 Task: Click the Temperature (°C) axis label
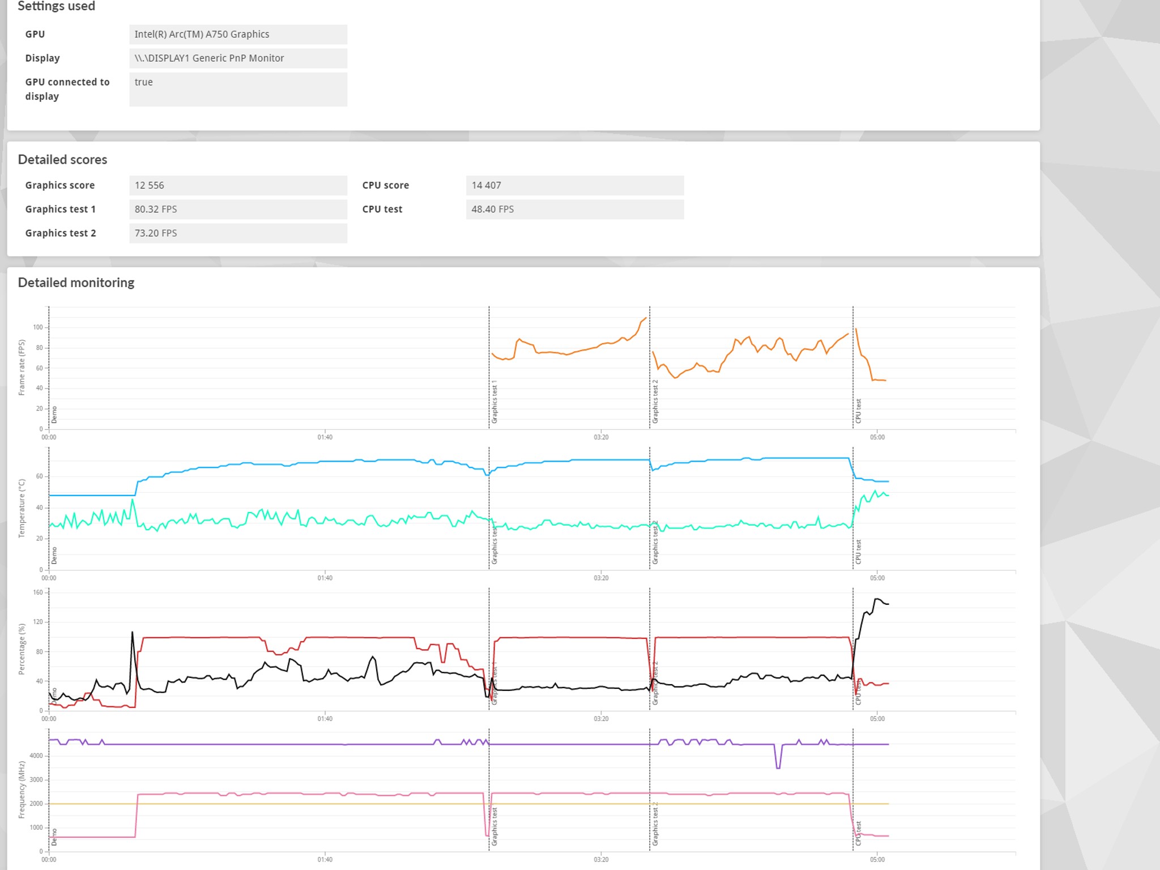tap(22, 508)
